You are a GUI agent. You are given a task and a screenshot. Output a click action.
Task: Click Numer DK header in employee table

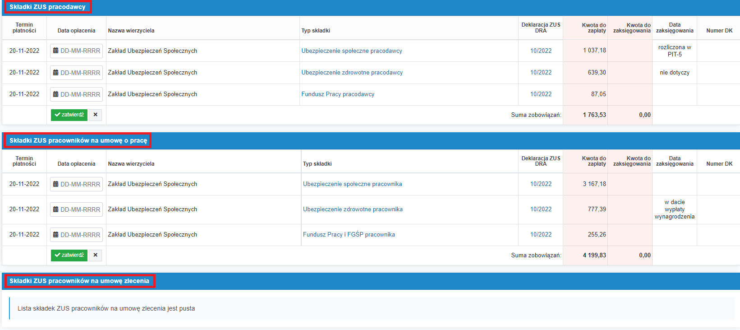tap(719, 164)
